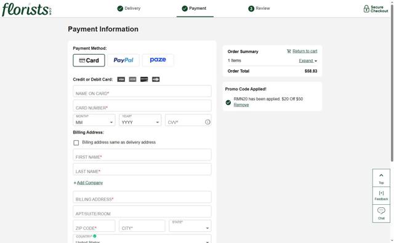The image size is (394, 243).
Task: Click the Top arrow button
Action: pos(381,178)
